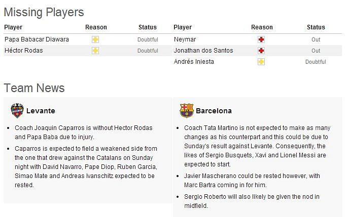
Task: Open Papa Babacar Diawara player name
Action: (x=37, y=39)
